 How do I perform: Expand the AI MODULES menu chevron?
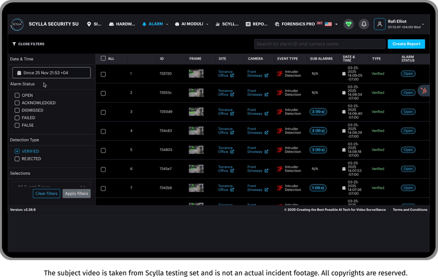point(207,24)
